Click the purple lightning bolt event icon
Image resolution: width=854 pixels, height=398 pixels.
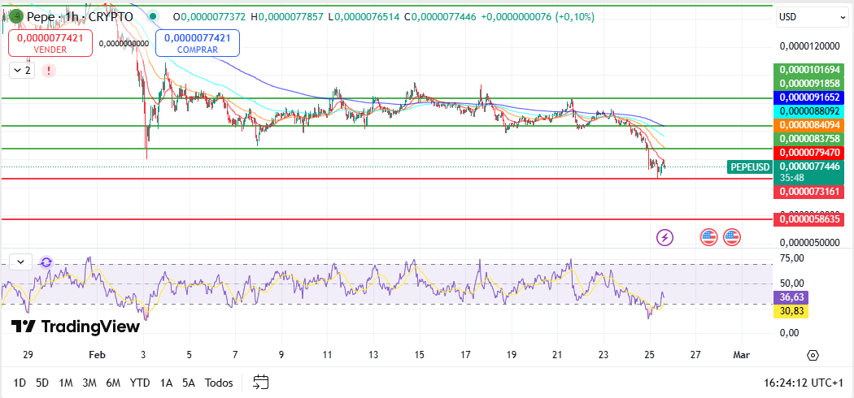[x=664, y=237]
